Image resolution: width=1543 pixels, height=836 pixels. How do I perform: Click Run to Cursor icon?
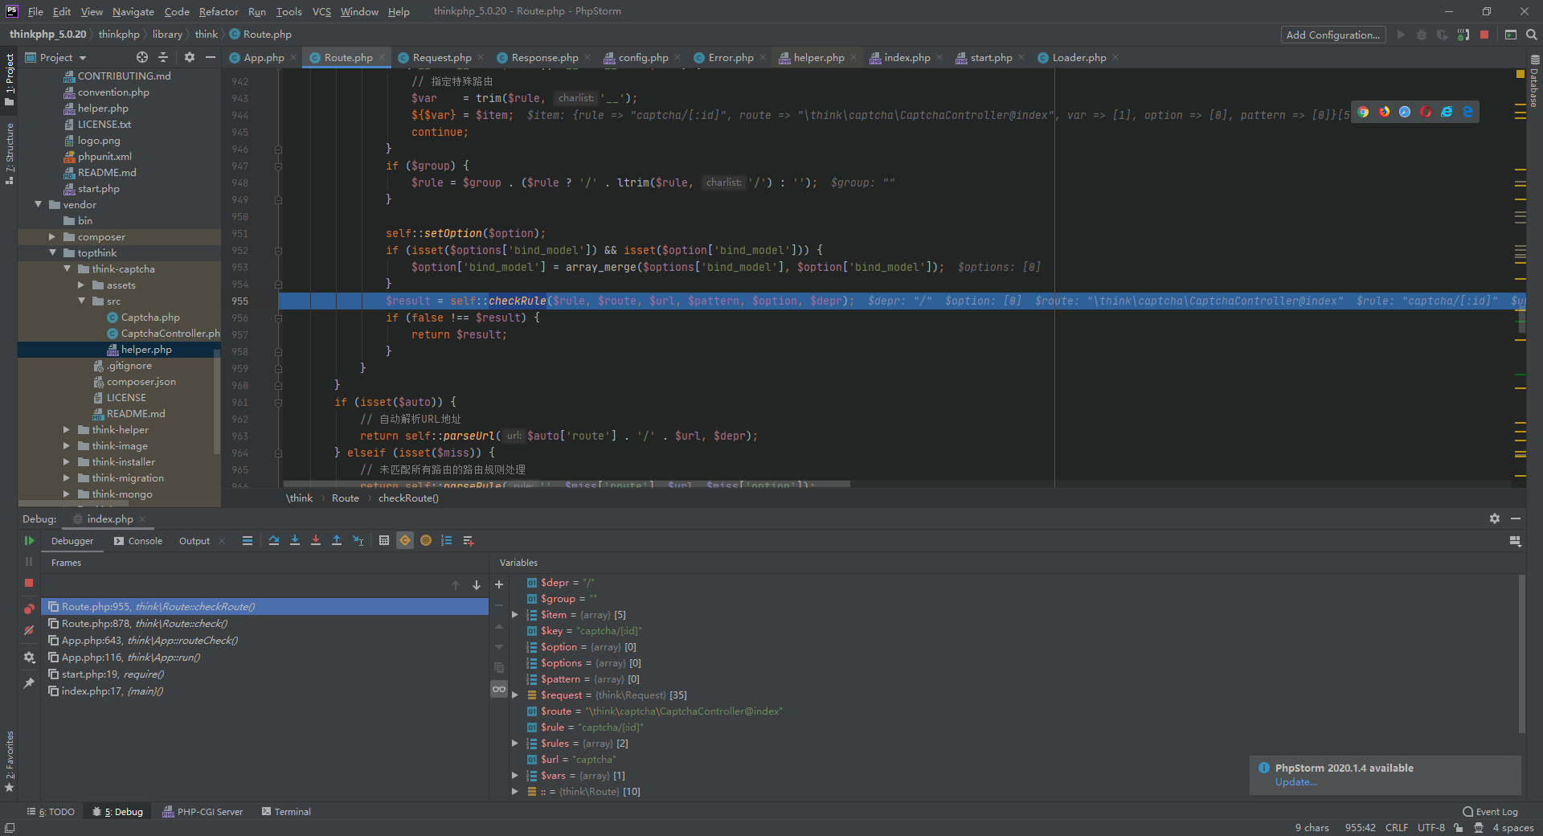[x=358, y=541]
